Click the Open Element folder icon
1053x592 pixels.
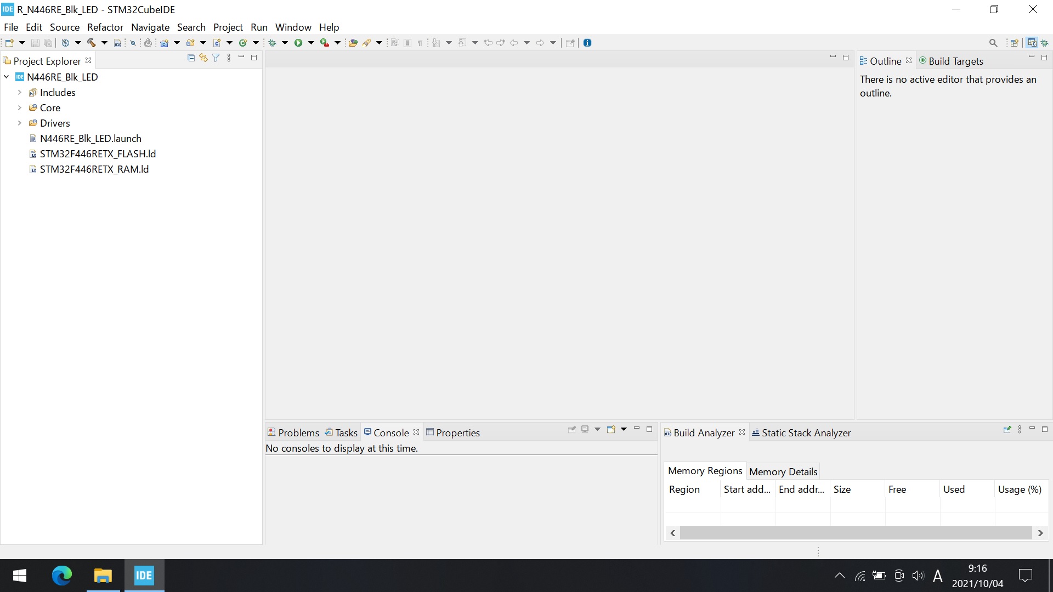click(353, 43)
